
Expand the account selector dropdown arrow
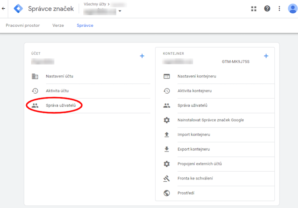tap(120, 11)
